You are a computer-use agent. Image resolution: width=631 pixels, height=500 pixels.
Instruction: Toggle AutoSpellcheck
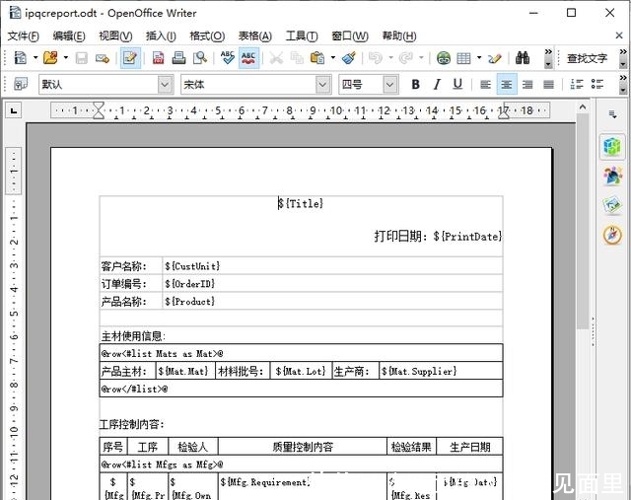tap(248, 58)
